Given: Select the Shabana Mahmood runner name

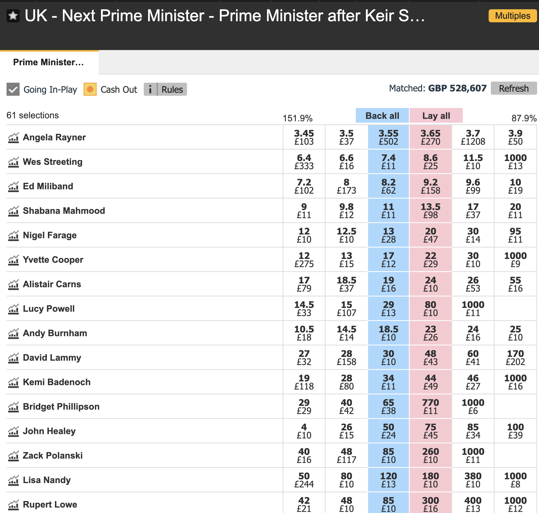Looking at the screenshot, I should (x=64, y=211).
